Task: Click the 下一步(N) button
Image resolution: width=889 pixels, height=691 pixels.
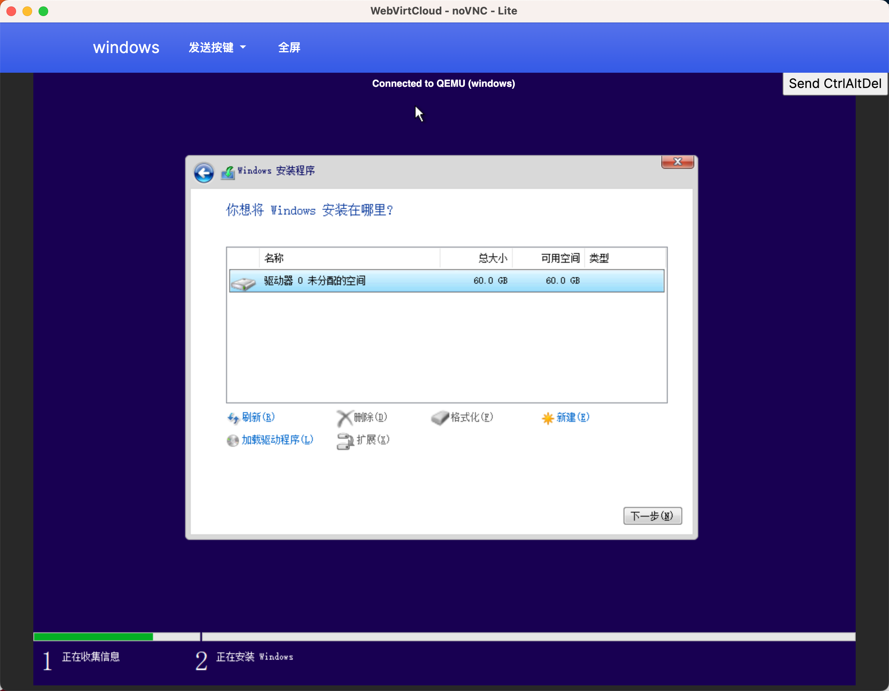Action: coord(652,515)
